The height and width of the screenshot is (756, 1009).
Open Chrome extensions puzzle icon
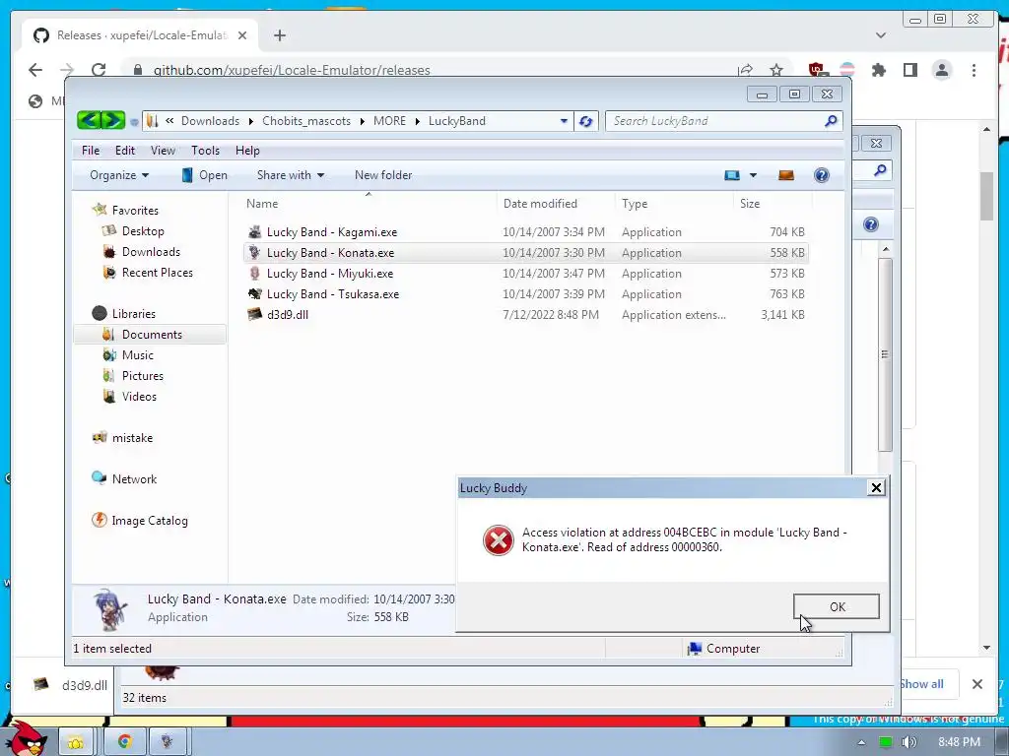(x=878, y=70)
